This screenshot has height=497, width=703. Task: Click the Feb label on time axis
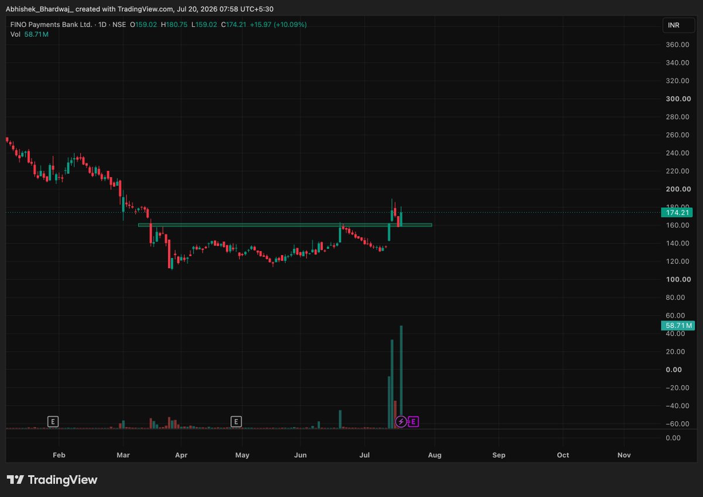(59, 455)
